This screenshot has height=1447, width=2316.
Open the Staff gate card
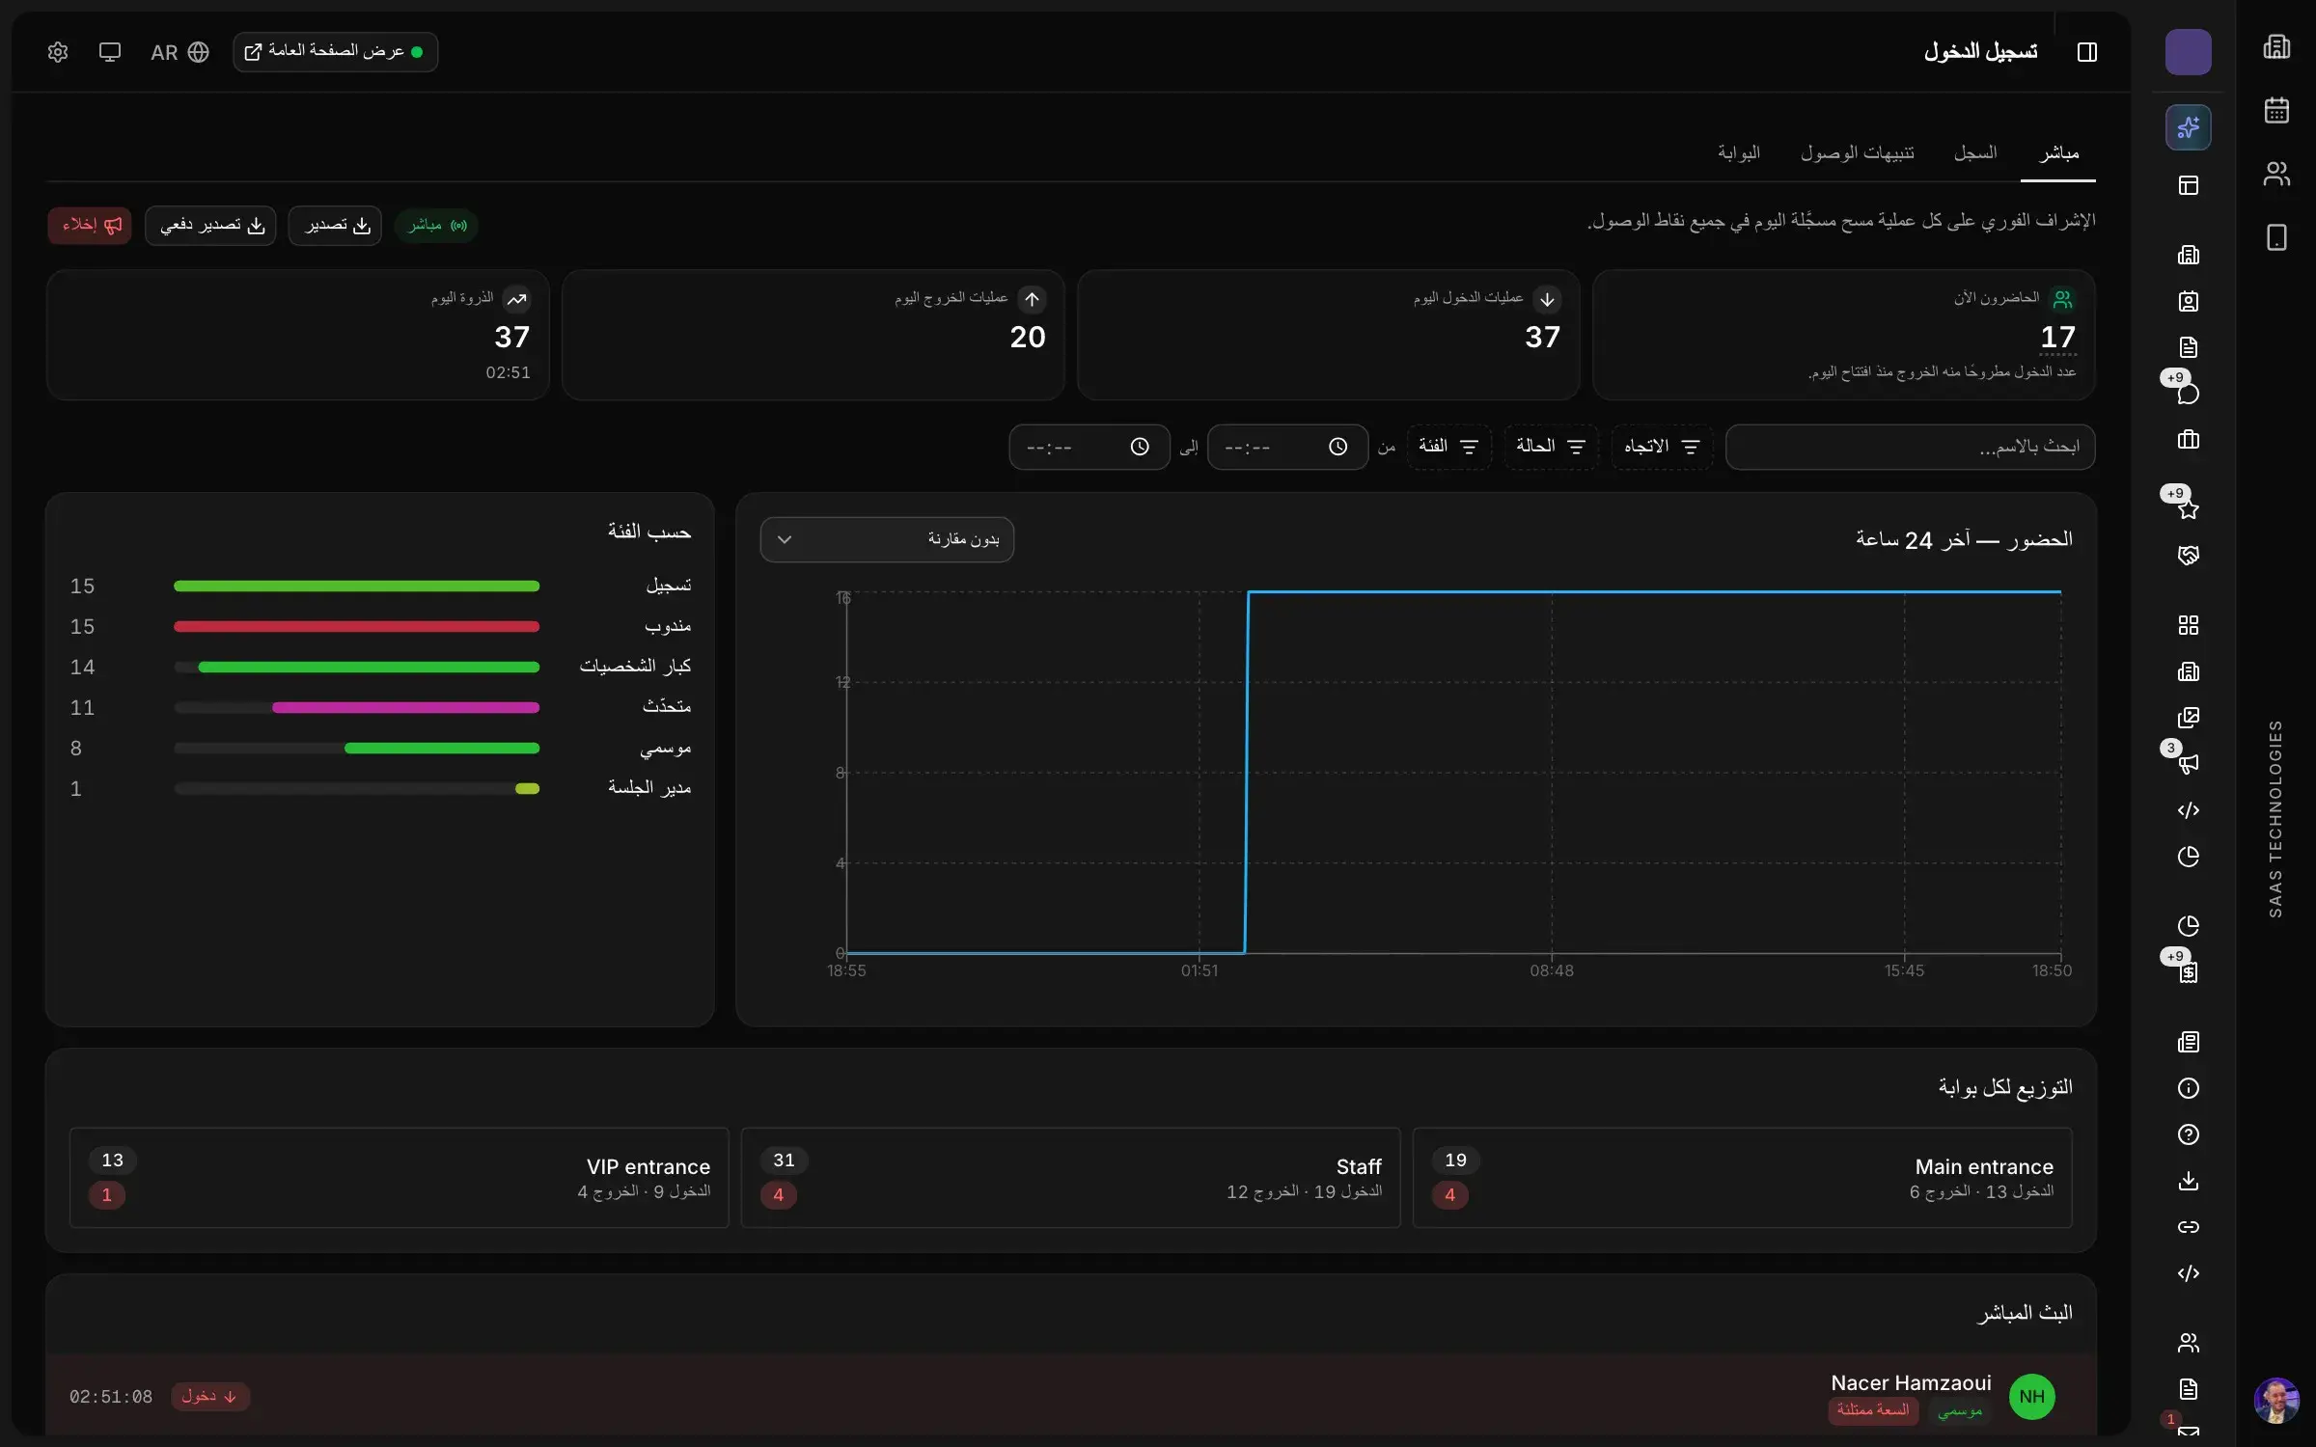click(1070, 1178)
